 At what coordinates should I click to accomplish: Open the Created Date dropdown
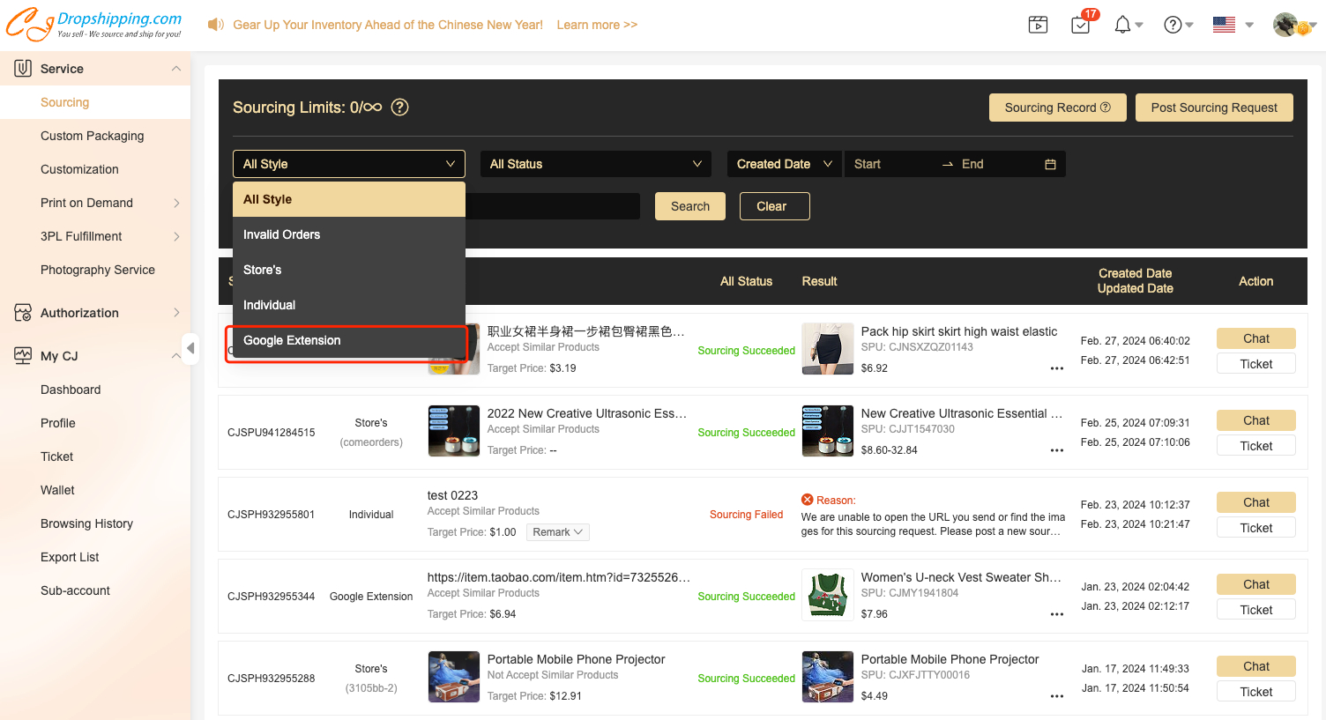coord(783,164)
